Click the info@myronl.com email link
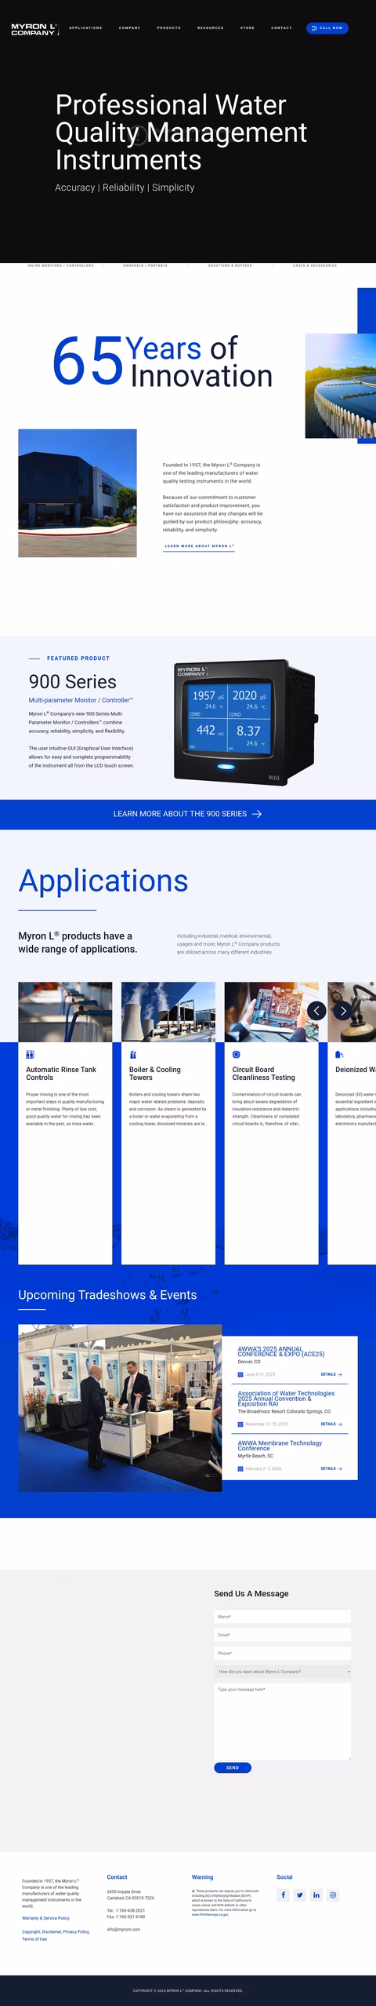The width and height of the screenshot is (376, 2006). click(124, 1929)
